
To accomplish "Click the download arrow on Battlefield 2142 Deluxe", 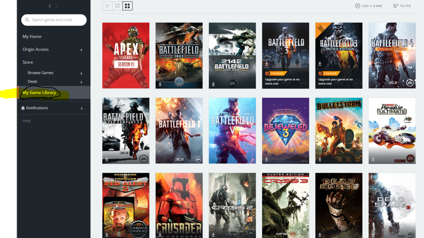I will click(213, 84).
